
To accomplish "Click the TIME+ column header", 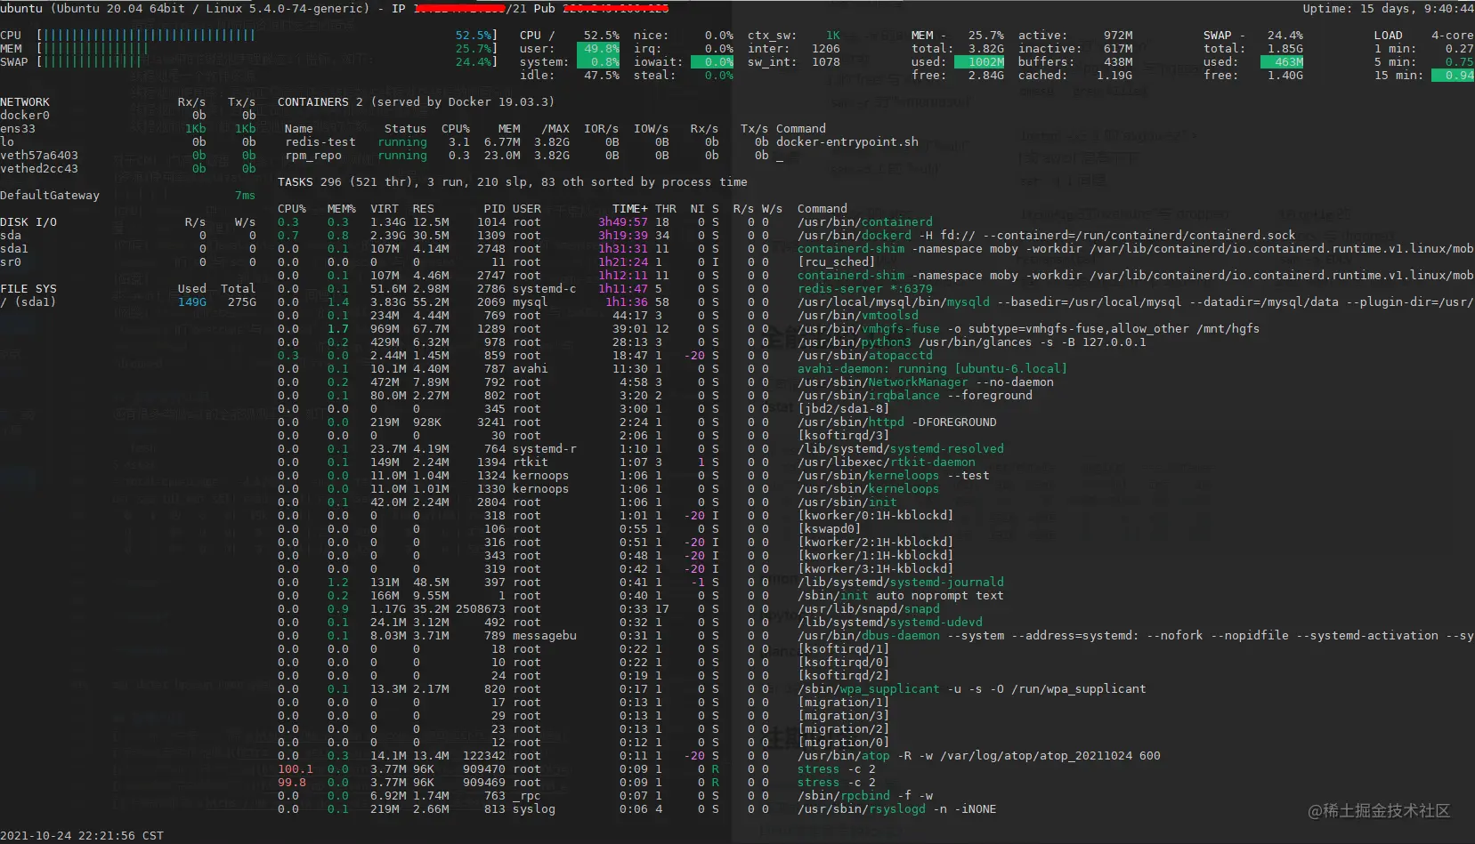I will pyautogui.click(x=629, y=209).
